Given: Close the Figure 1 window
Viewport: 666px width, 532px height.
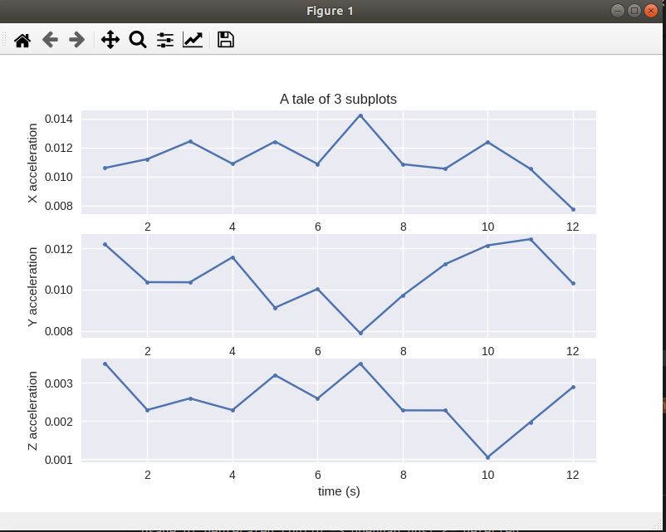Looking at the screenshot, I should tap(651, 11).
